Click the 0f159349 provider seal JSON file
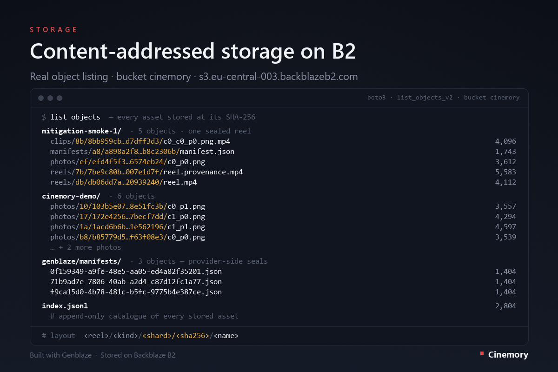The height and width of the screenshot is (372, 558). (x=136, y=272)
